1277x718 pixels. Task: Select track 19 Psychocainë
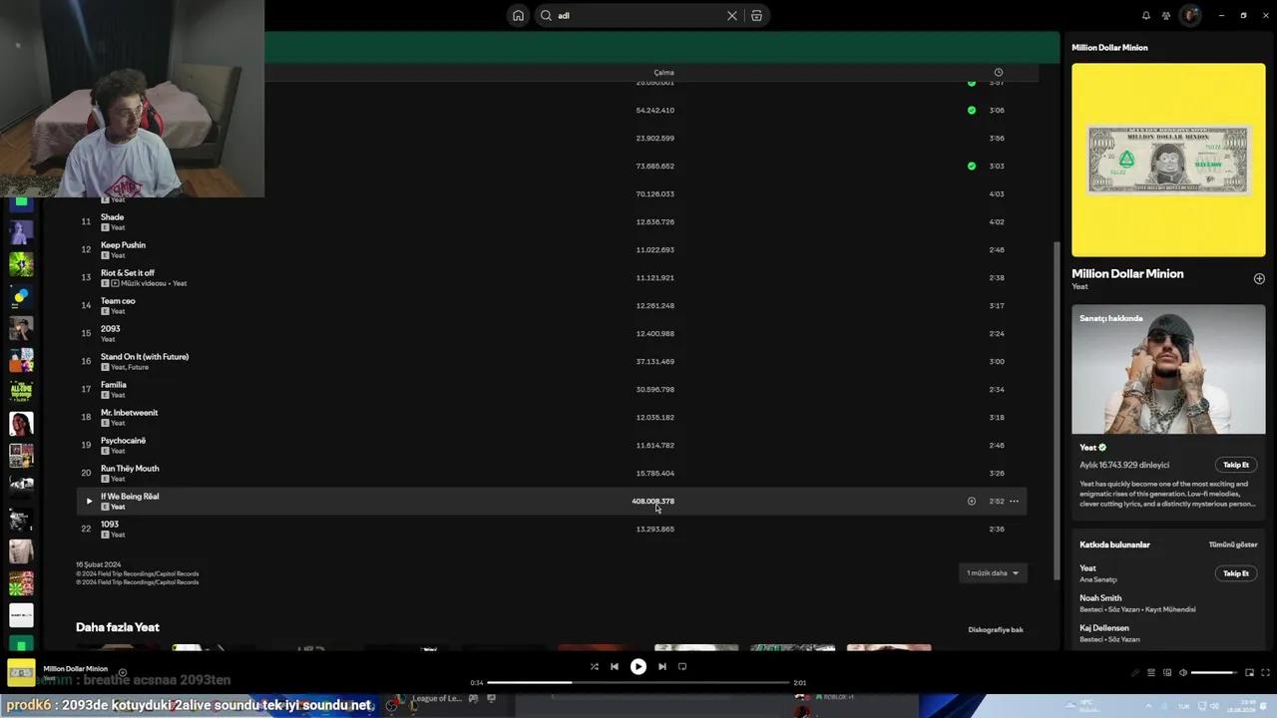(x=551, y=446)
